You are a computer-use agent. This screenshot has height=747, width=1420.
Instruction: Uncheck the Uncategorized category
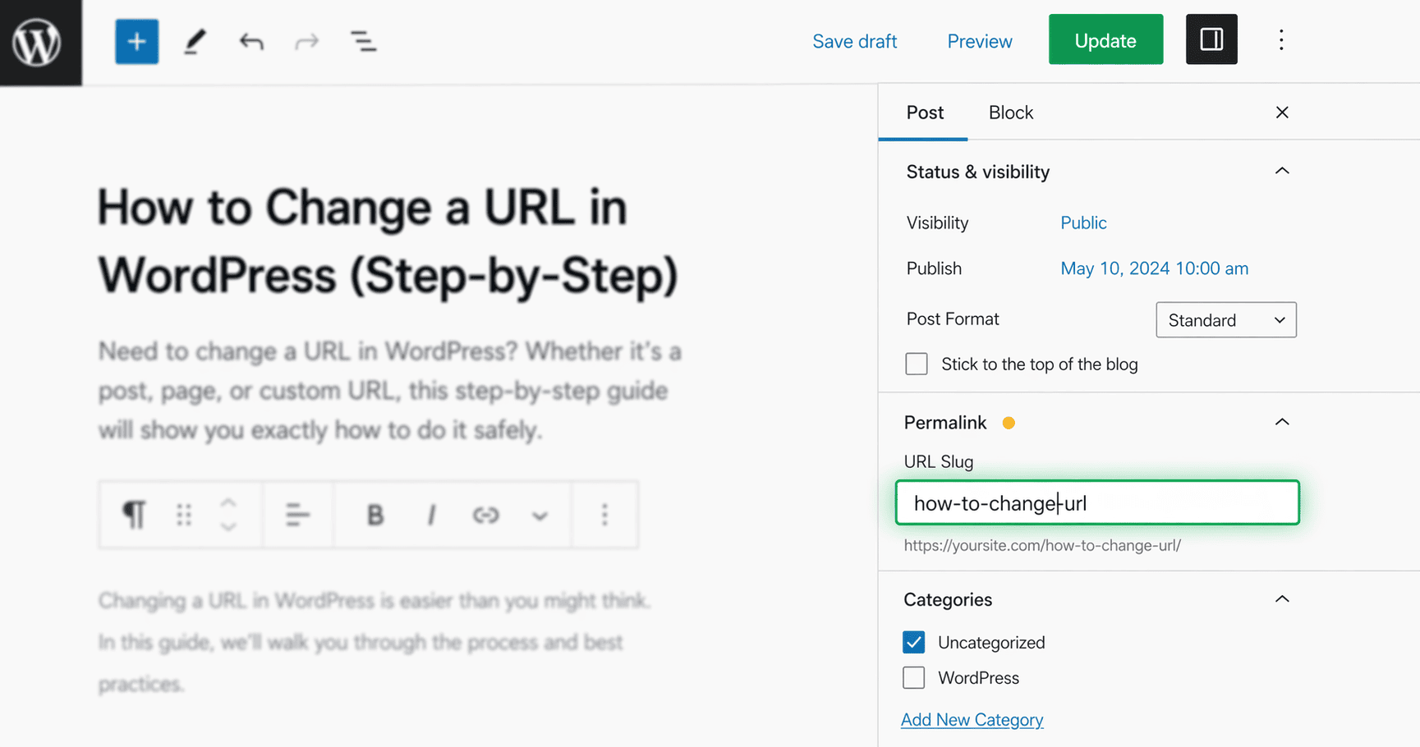pyautogui.click(x=914, y=642)
